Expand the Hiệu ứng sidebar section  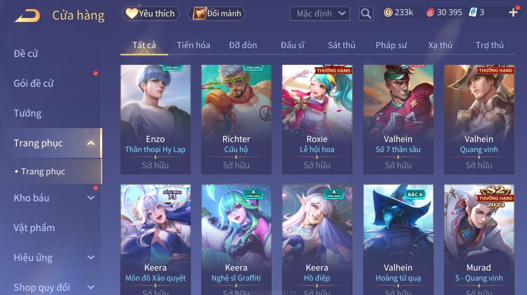(x=91, y=258)
